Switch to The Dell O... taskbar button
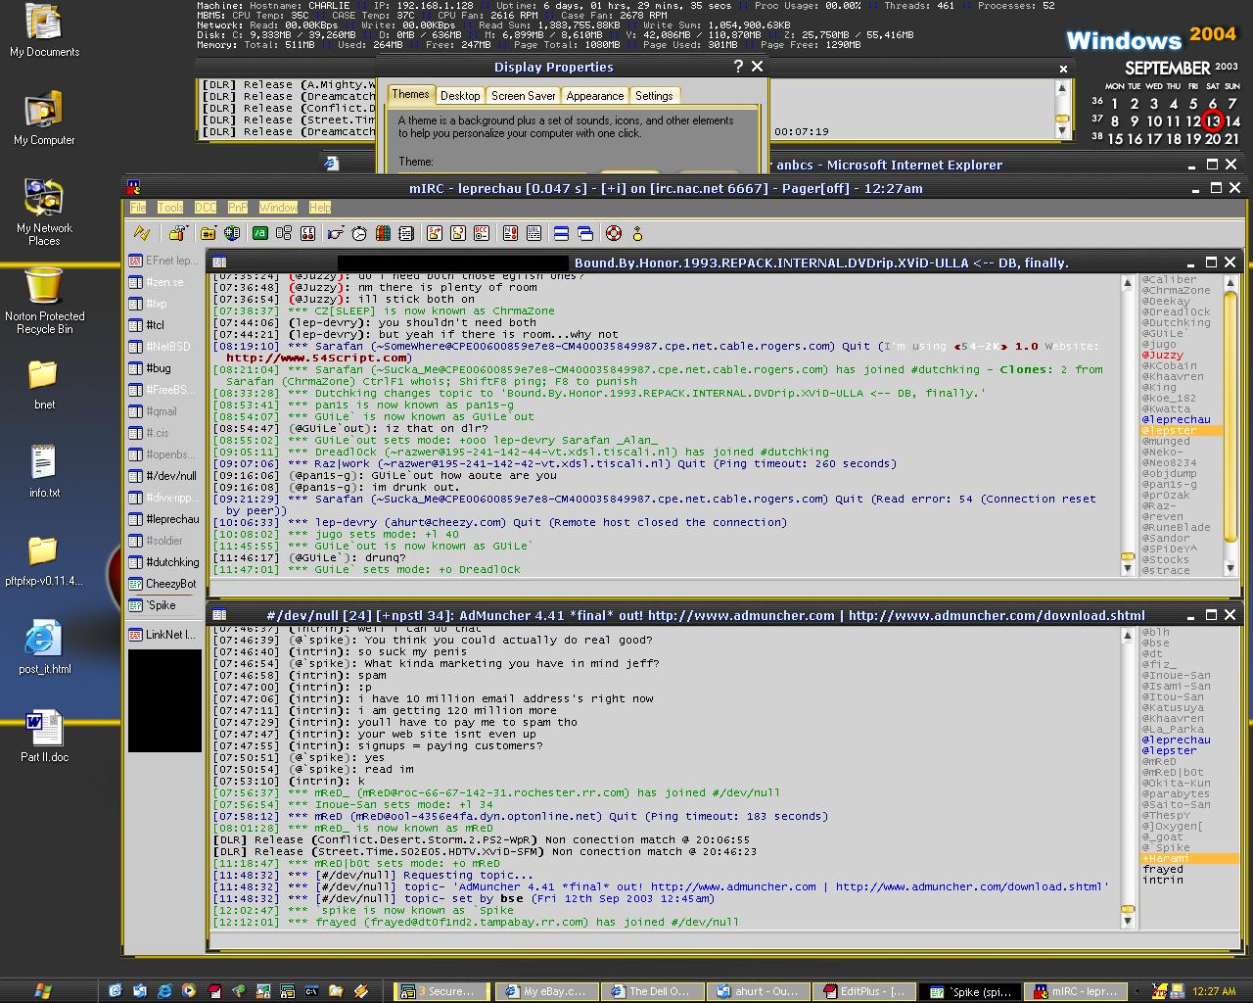Screen dimensions: 1253x1003 pos(652,991)
